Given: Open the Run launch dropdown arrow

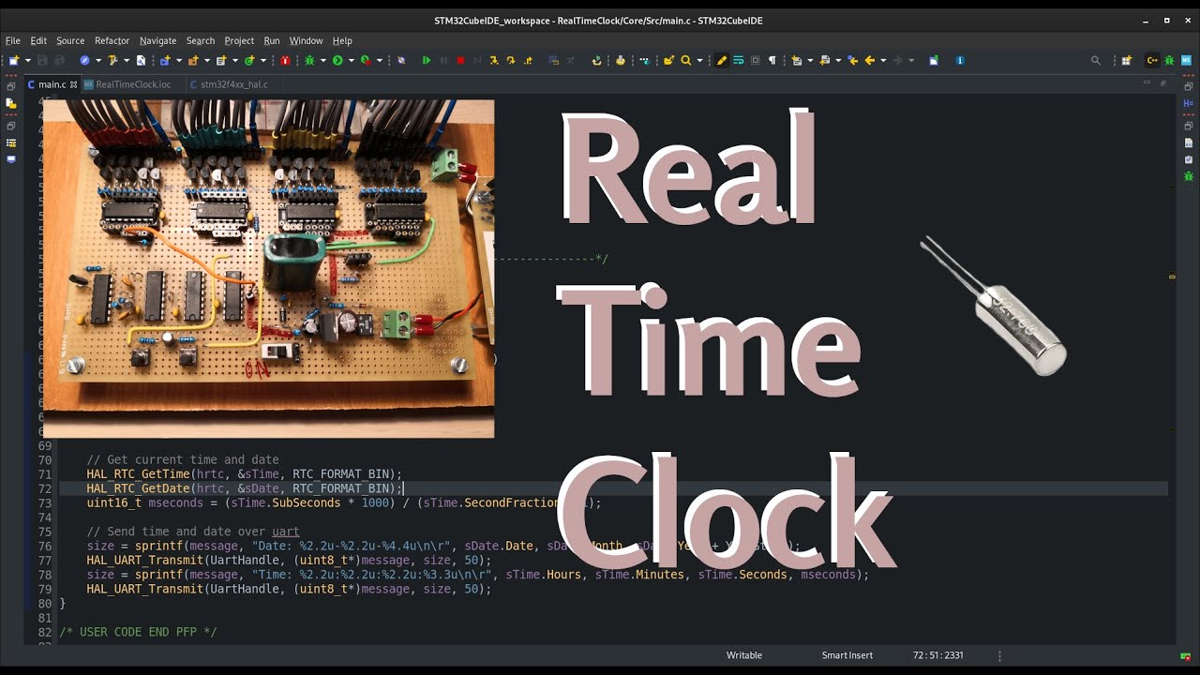Looking at the screenshot, I should tap(352, 60).
